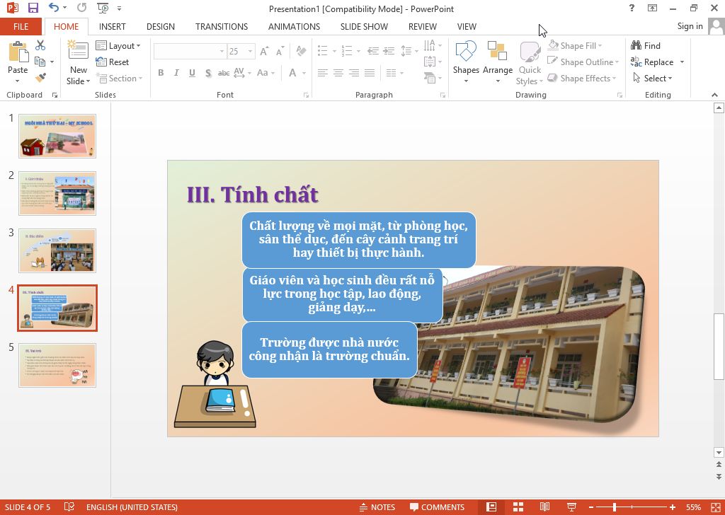Viewport: 725px width, 515px height.
Task: Toggle Bold formatting
Action: pyautogui.click(x=161, y=73)
